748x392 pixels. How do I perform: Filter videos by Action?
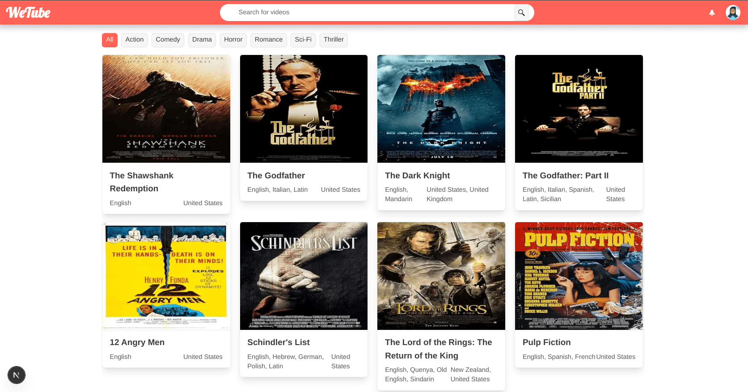[135, 40]
